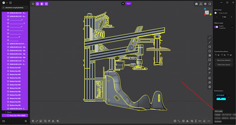Click the user avatar circle

[x=3, y=3]
